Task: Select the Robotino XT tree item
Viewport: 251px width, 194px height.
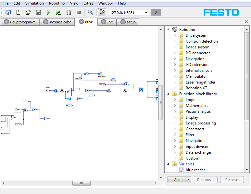Action: (196, 88)
